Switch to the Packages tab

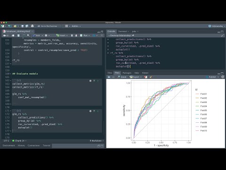click(127, 73)
